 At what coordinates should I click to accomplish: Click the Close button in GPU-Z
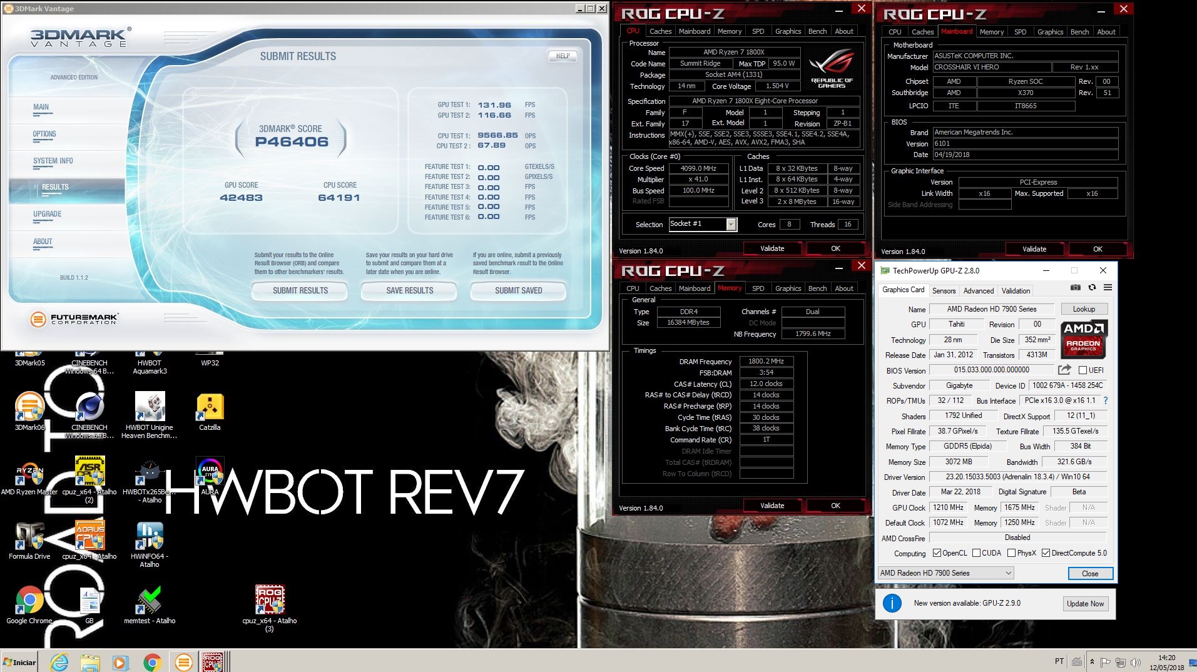click(x=1090, y=574)
